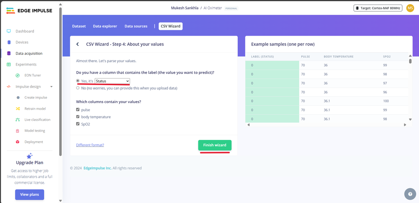Screen dimensions: 419x203
Task: Click the samples table scroll down arrow
Action: [410, 120]
